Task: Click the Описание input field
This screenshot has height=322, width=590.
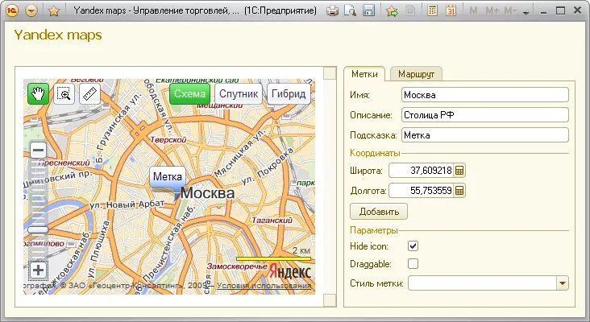Action: pyautogui.click(x=485, y=115)
